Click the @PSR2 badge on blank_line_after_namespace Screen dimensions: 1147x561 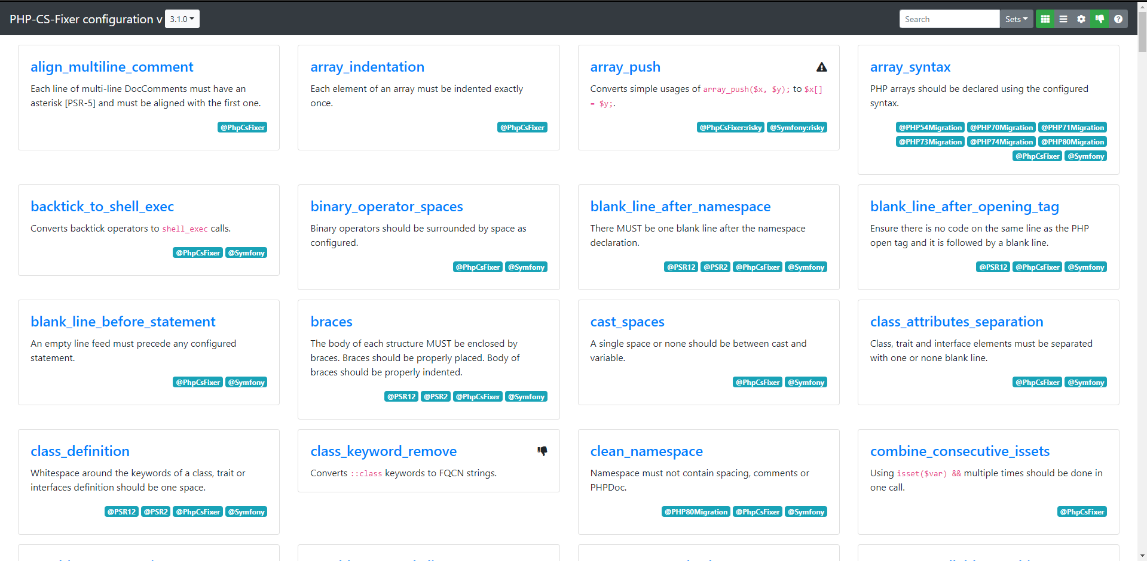click(715, 267)
